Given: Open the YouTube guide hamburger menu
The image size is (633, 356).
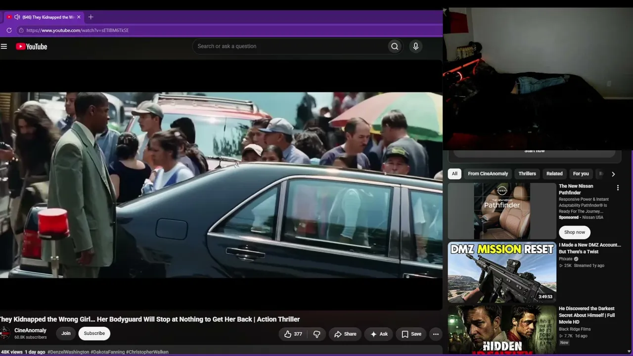Looking at the screenshot, I should tap(4, 46).
